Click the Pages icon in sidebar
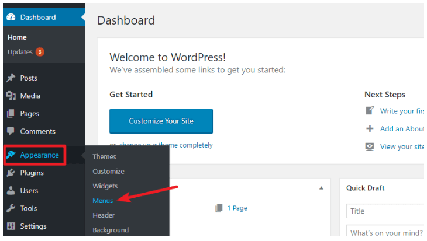Viewport: 427px width, 241px height. (11, 114)
